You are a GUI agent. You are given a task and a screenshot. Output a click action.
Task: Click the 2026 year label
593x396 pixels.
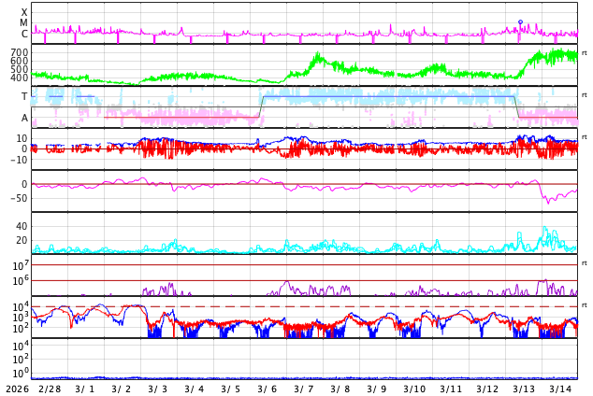coord(16,389)
